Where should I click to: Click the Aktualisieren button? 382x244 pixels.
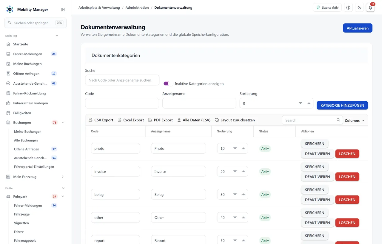pyautogui.click(x=358, y=28)
